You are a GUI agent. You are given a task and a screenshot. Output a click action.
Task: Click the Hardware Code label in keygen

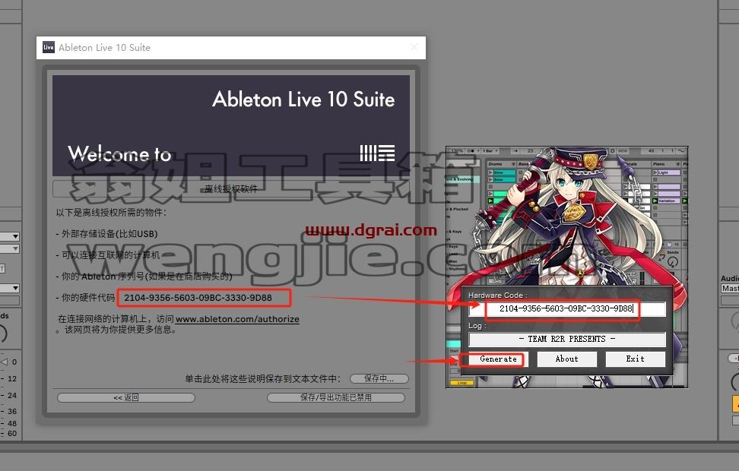click(x=498, y=296)
